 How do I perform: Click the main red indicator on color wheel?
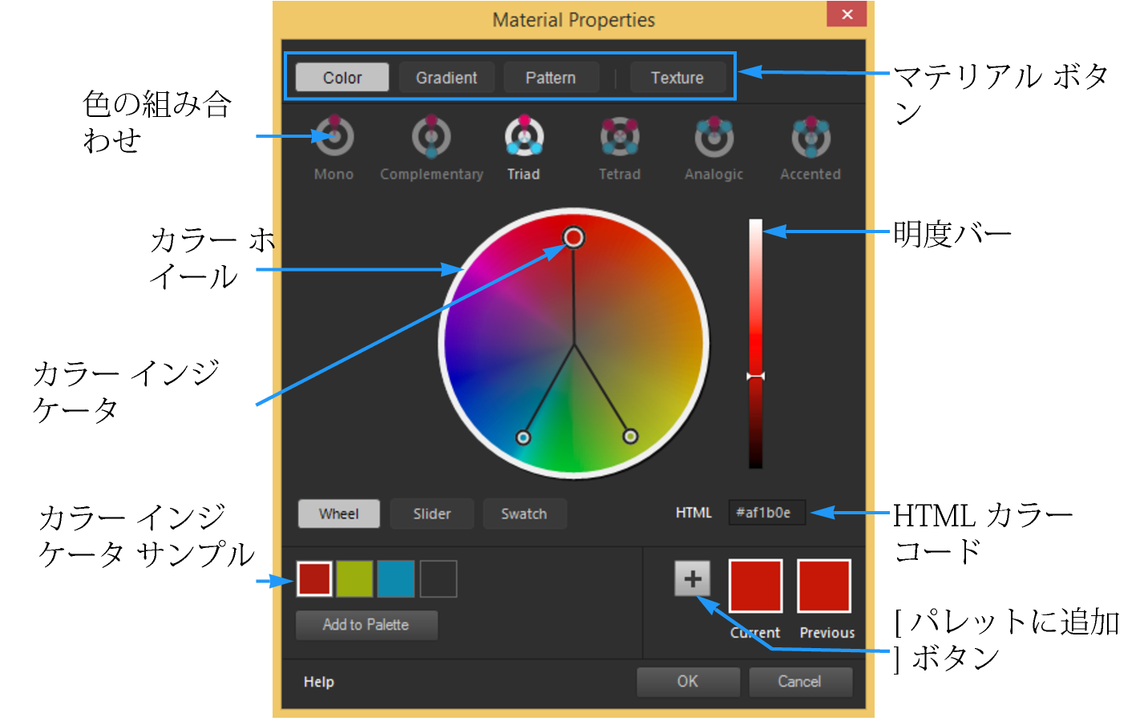click(x=573, y=237)
